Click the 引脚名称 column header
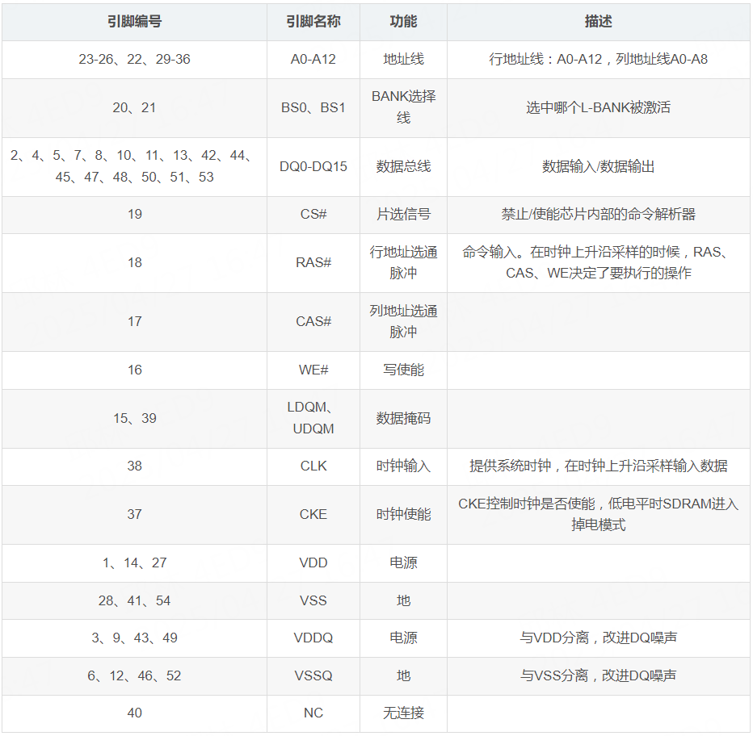Image resolution: width=753 pixels, height=736 pixels. tap(313, 22)
